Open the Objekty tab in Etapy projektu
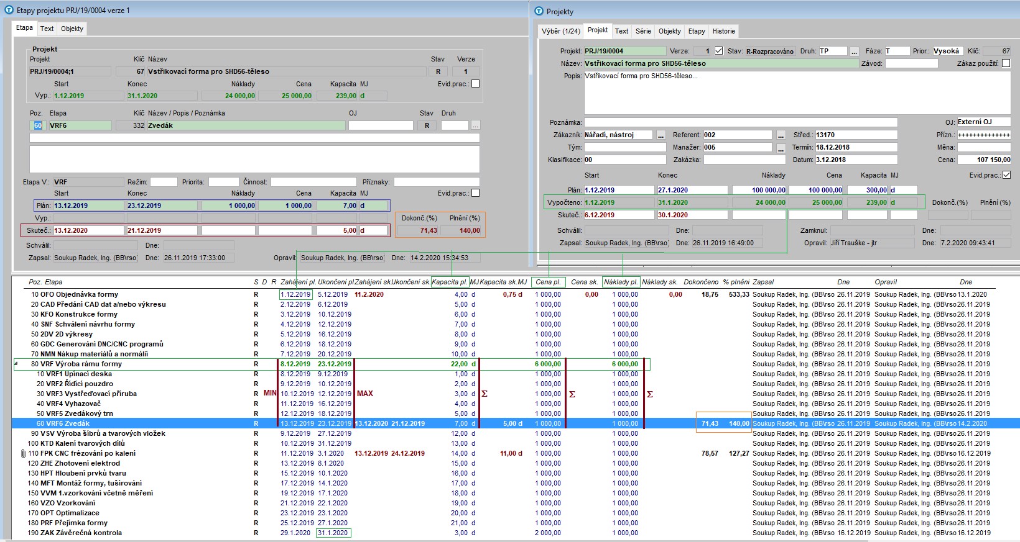 72,29
